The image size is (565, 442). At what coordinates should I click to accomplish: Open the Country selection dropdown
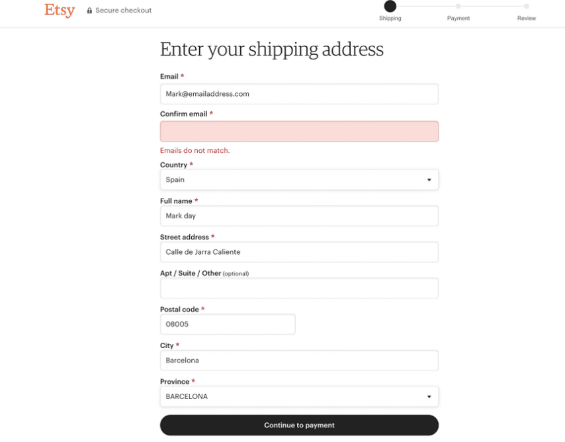pos(299,179)
